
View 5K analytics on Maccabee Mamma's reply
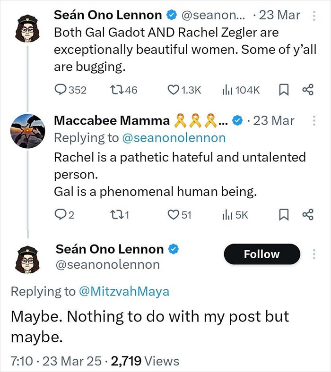(226, 215)
